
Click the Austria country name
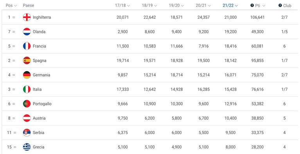39,118
